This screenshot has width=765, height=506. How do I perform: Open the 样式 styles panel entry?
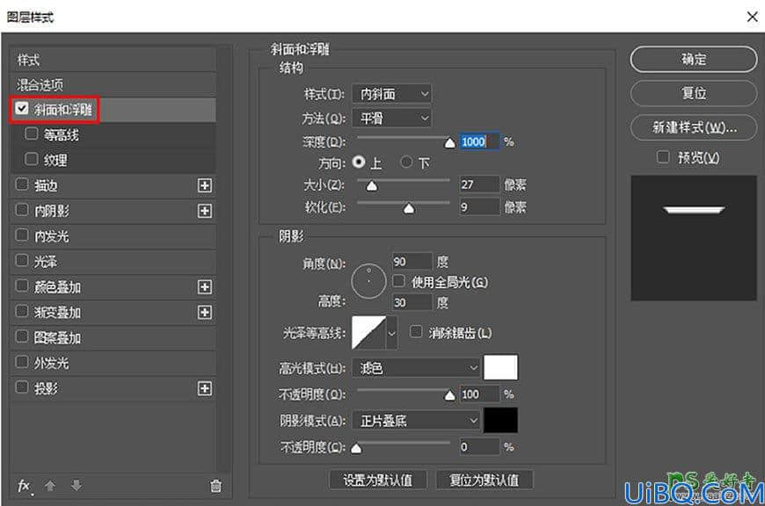point(113,60)
